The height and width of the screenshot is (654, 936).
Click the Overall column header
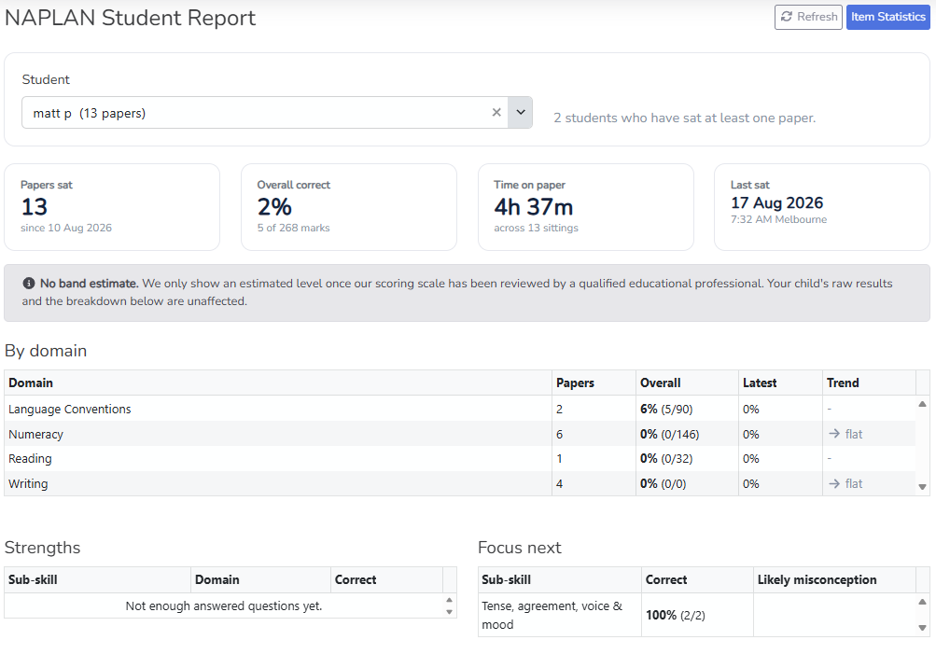pos(687,383)
